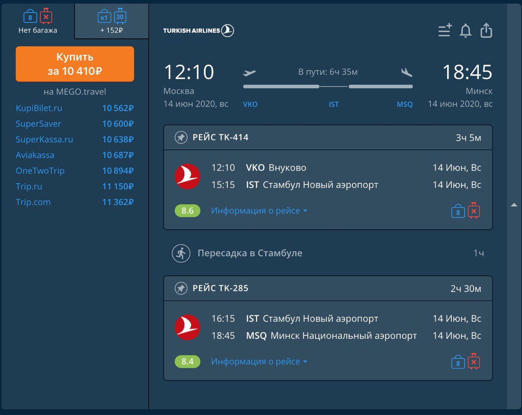Click hand luggage 8 icon in ТК-285 card
This screenshot has width=522, height=415.
coord(458,362)
